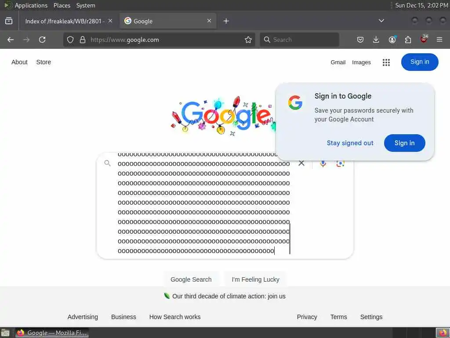Click the forward navigation arrow
This screenshot has height=338, width=450.
(26, 40)
